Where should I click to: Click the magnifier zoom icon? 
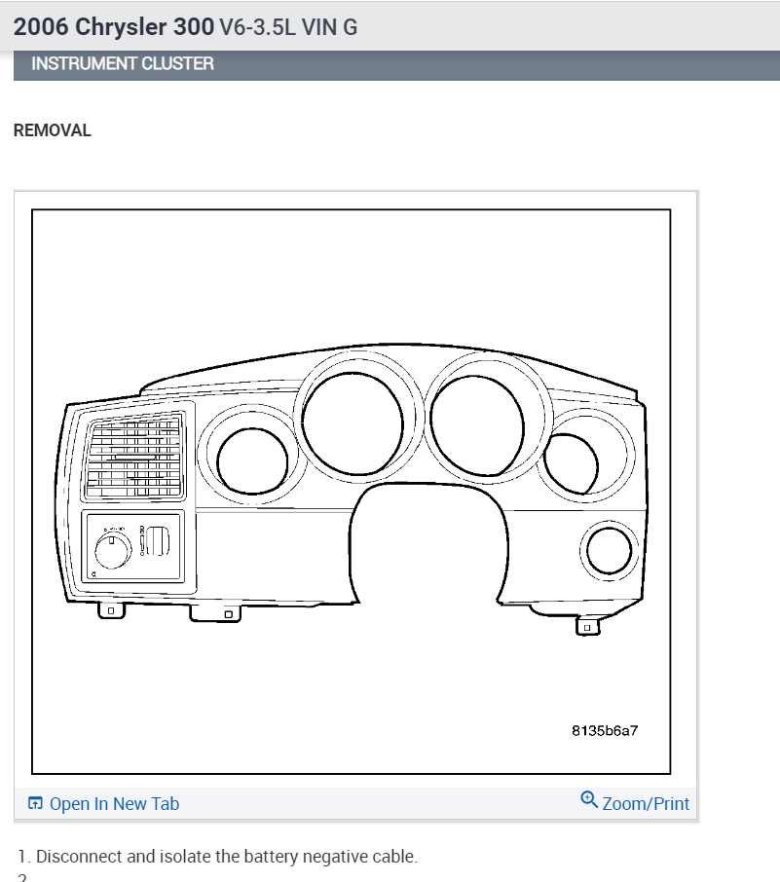[589, 799]
